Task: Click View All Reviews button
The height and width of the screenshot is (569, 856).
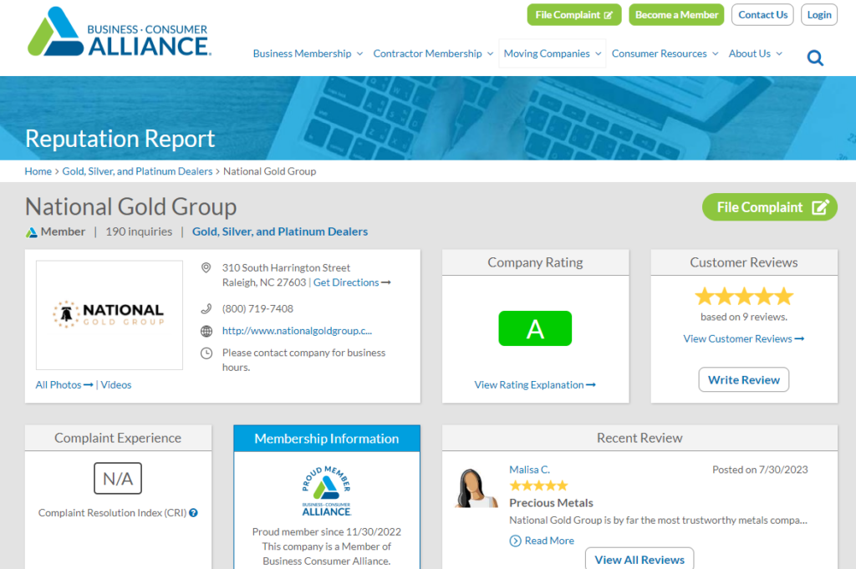Action: 639,559
